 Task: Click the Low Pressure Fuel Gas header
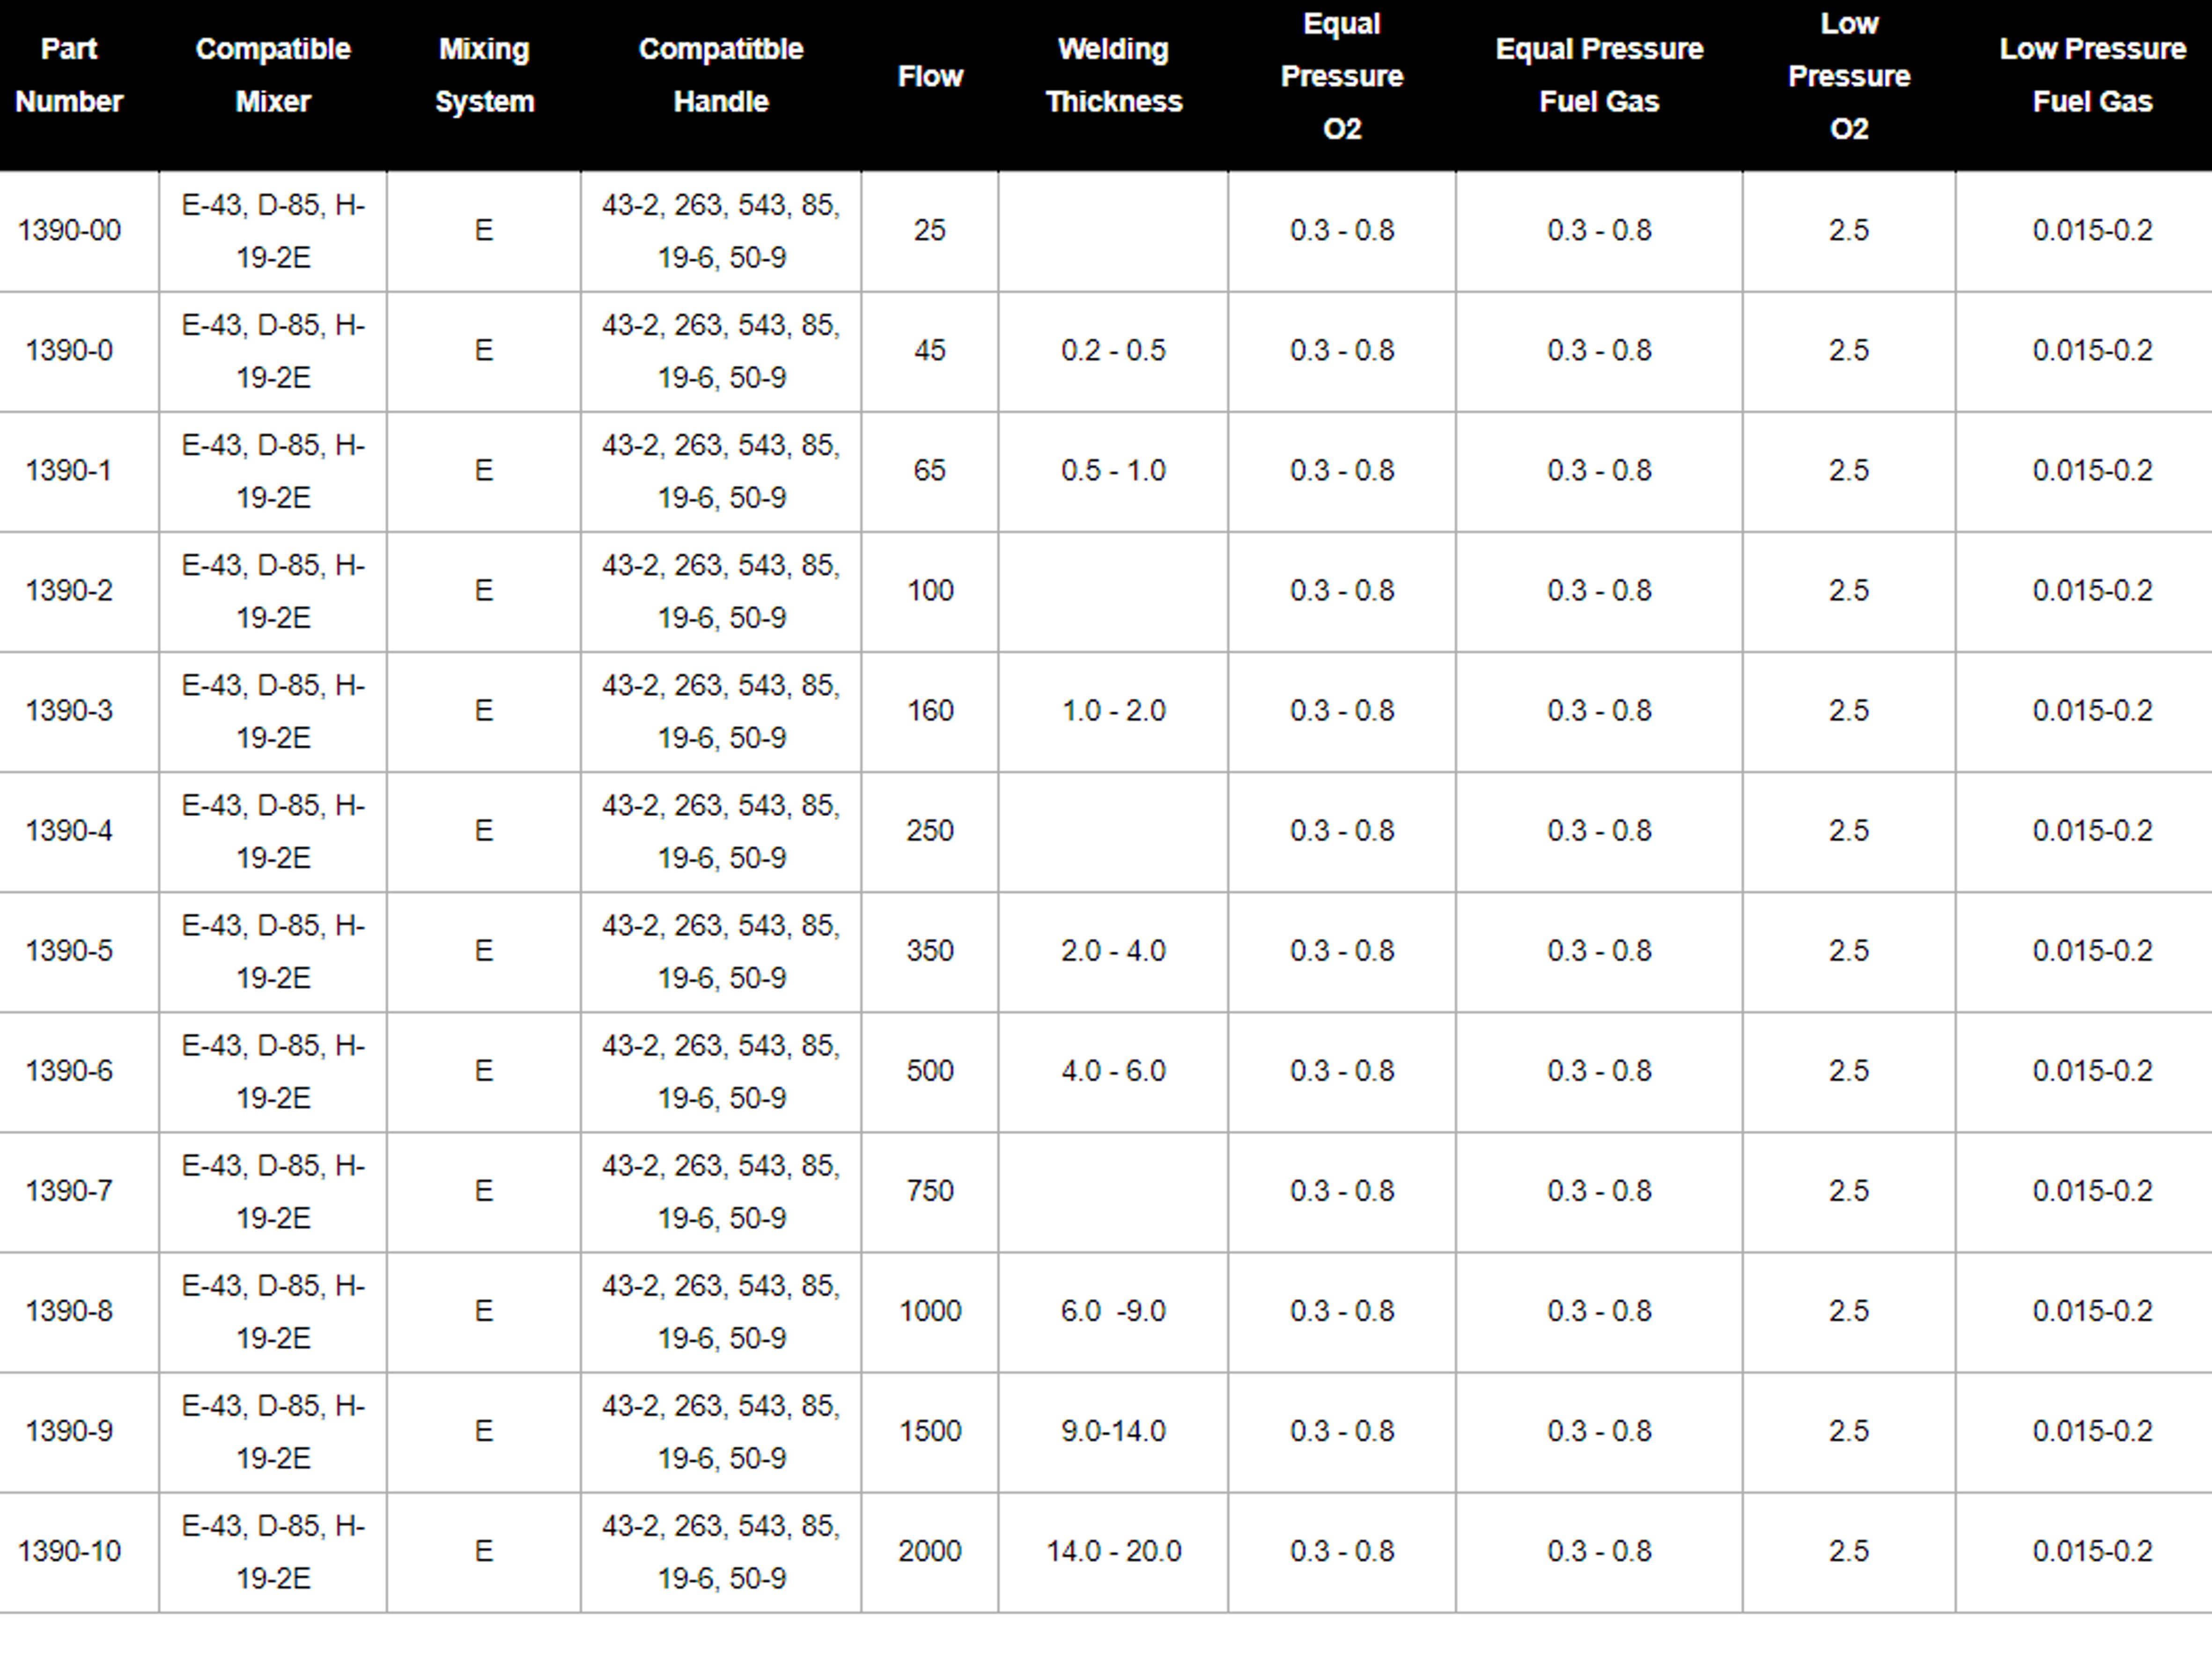click(2092, 76)
